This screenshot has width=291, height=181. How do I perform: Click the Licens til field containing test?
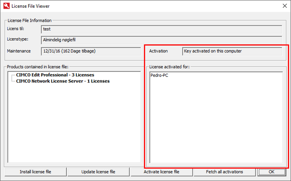161,29
